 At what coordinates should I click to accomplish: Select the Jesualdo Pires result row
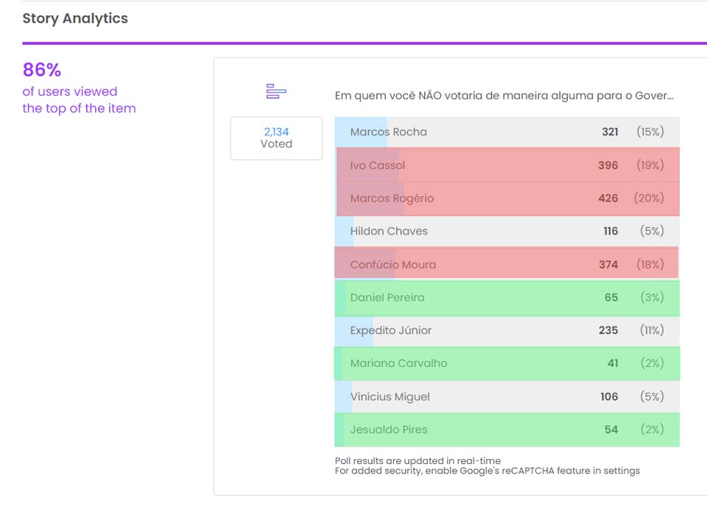click(x=507, y=430)
